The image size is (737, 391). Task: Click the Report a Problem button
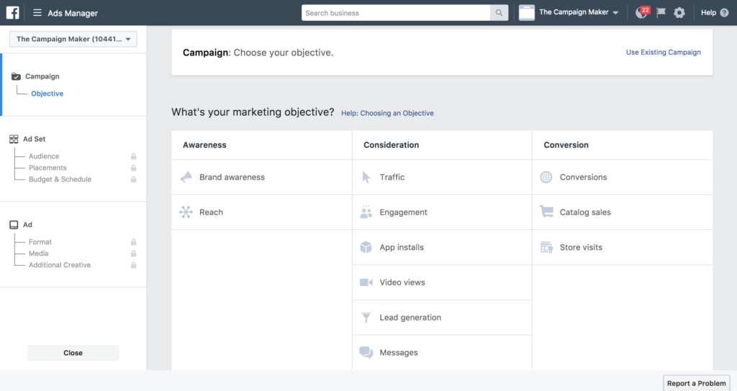696,383
